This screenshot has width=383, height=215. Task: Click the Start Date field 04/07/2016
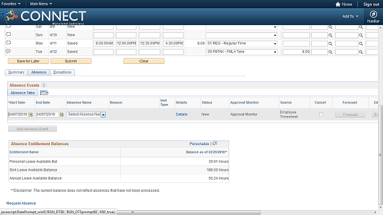coord(18,114)
